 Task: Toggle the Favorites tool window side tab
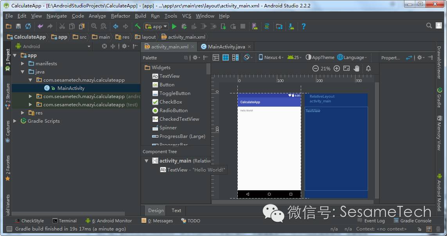7,168
